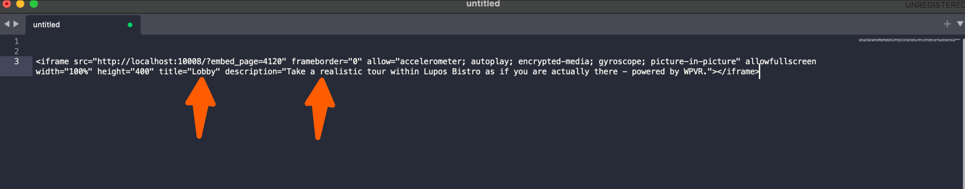Go to previous tab with left arrow
This screenshot has width=965, height=189.
click(7, 24)
